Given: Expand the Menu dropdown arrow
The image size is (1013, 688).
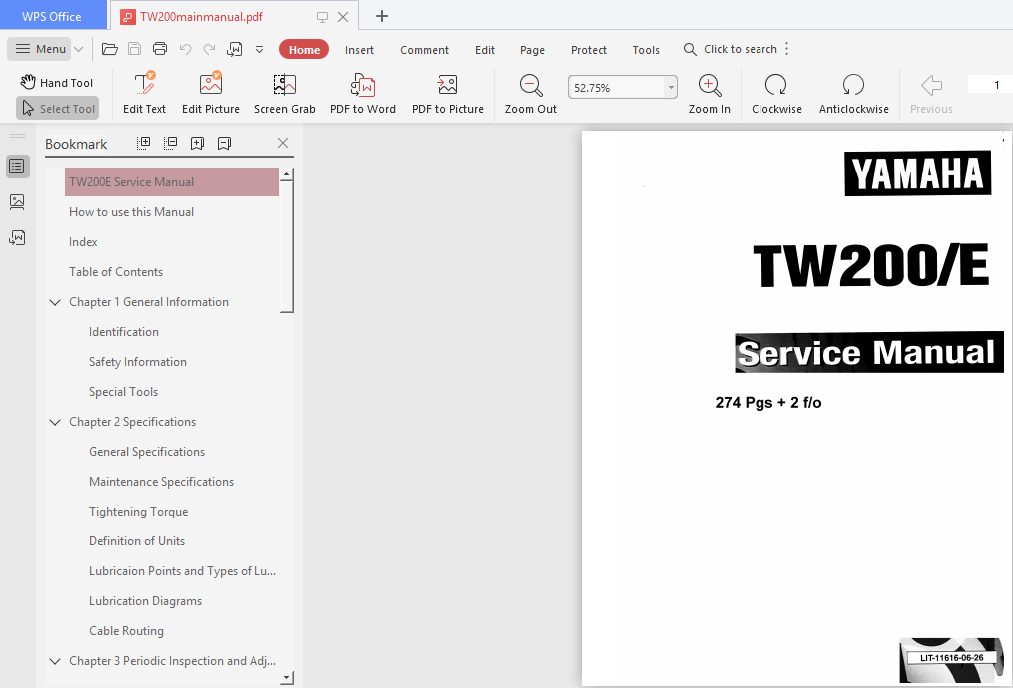Looking at the screenshot, I should click(x=78, y=49).
